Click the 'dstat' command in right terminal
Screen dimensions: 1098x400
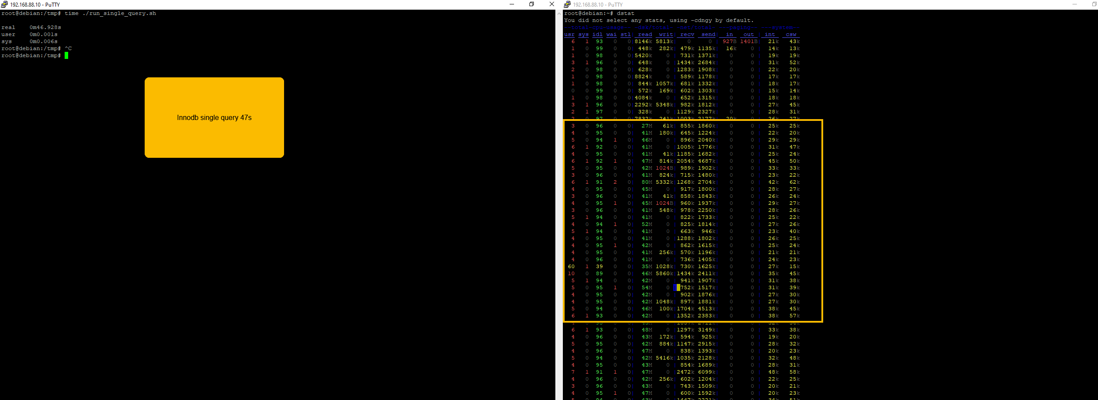[625, 13]
